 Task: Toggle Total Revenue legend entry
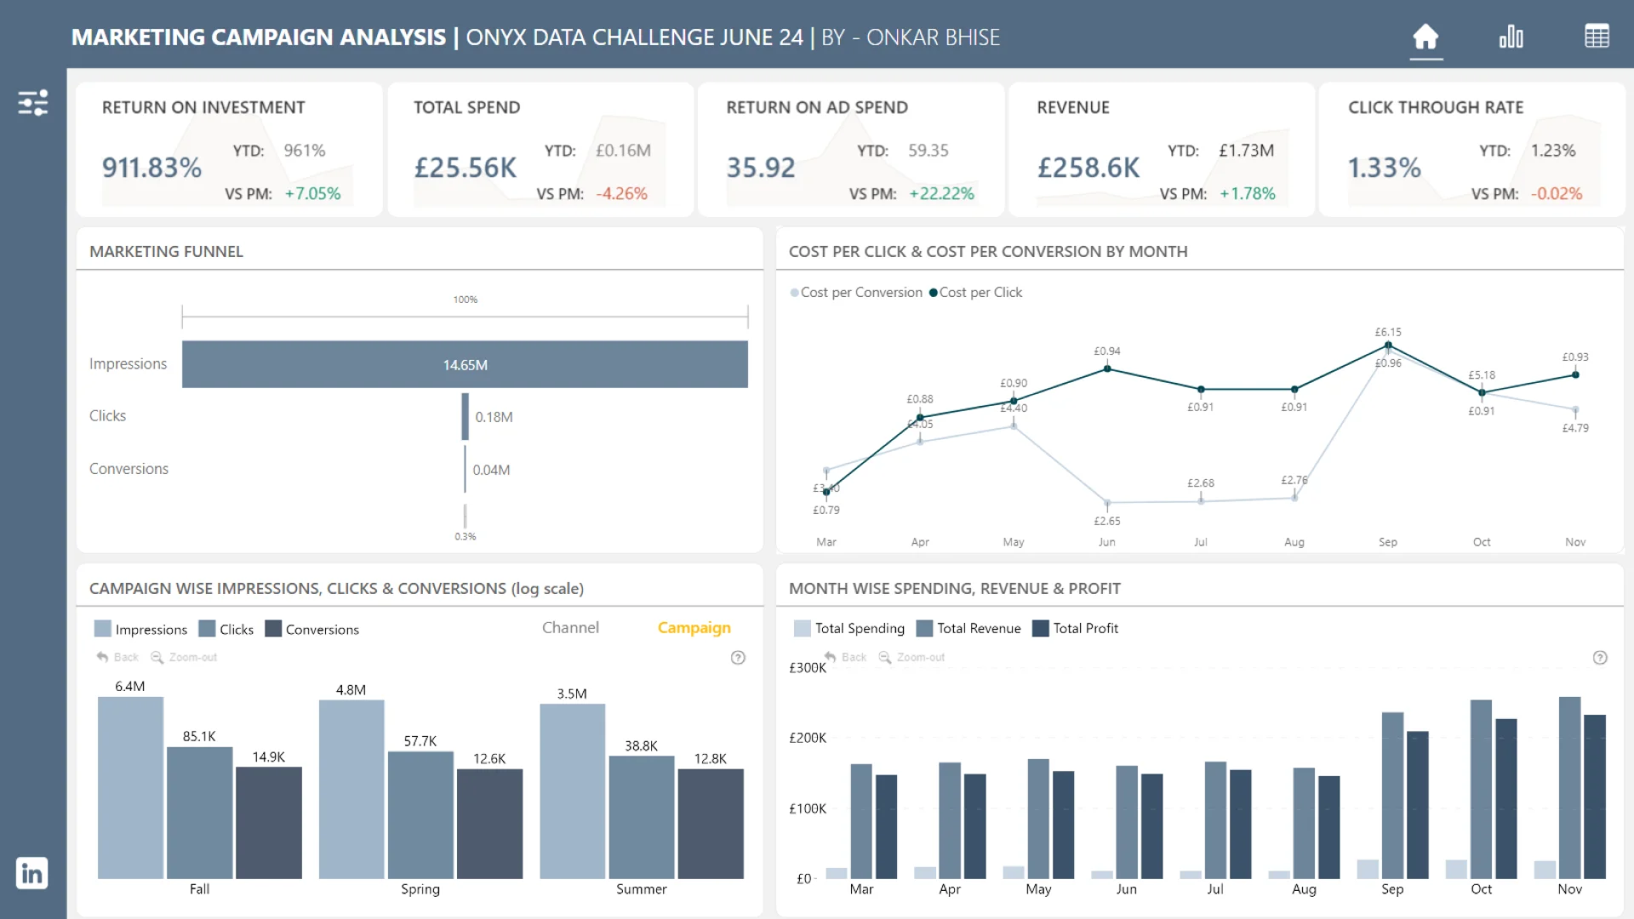click(x=968, y=628)
